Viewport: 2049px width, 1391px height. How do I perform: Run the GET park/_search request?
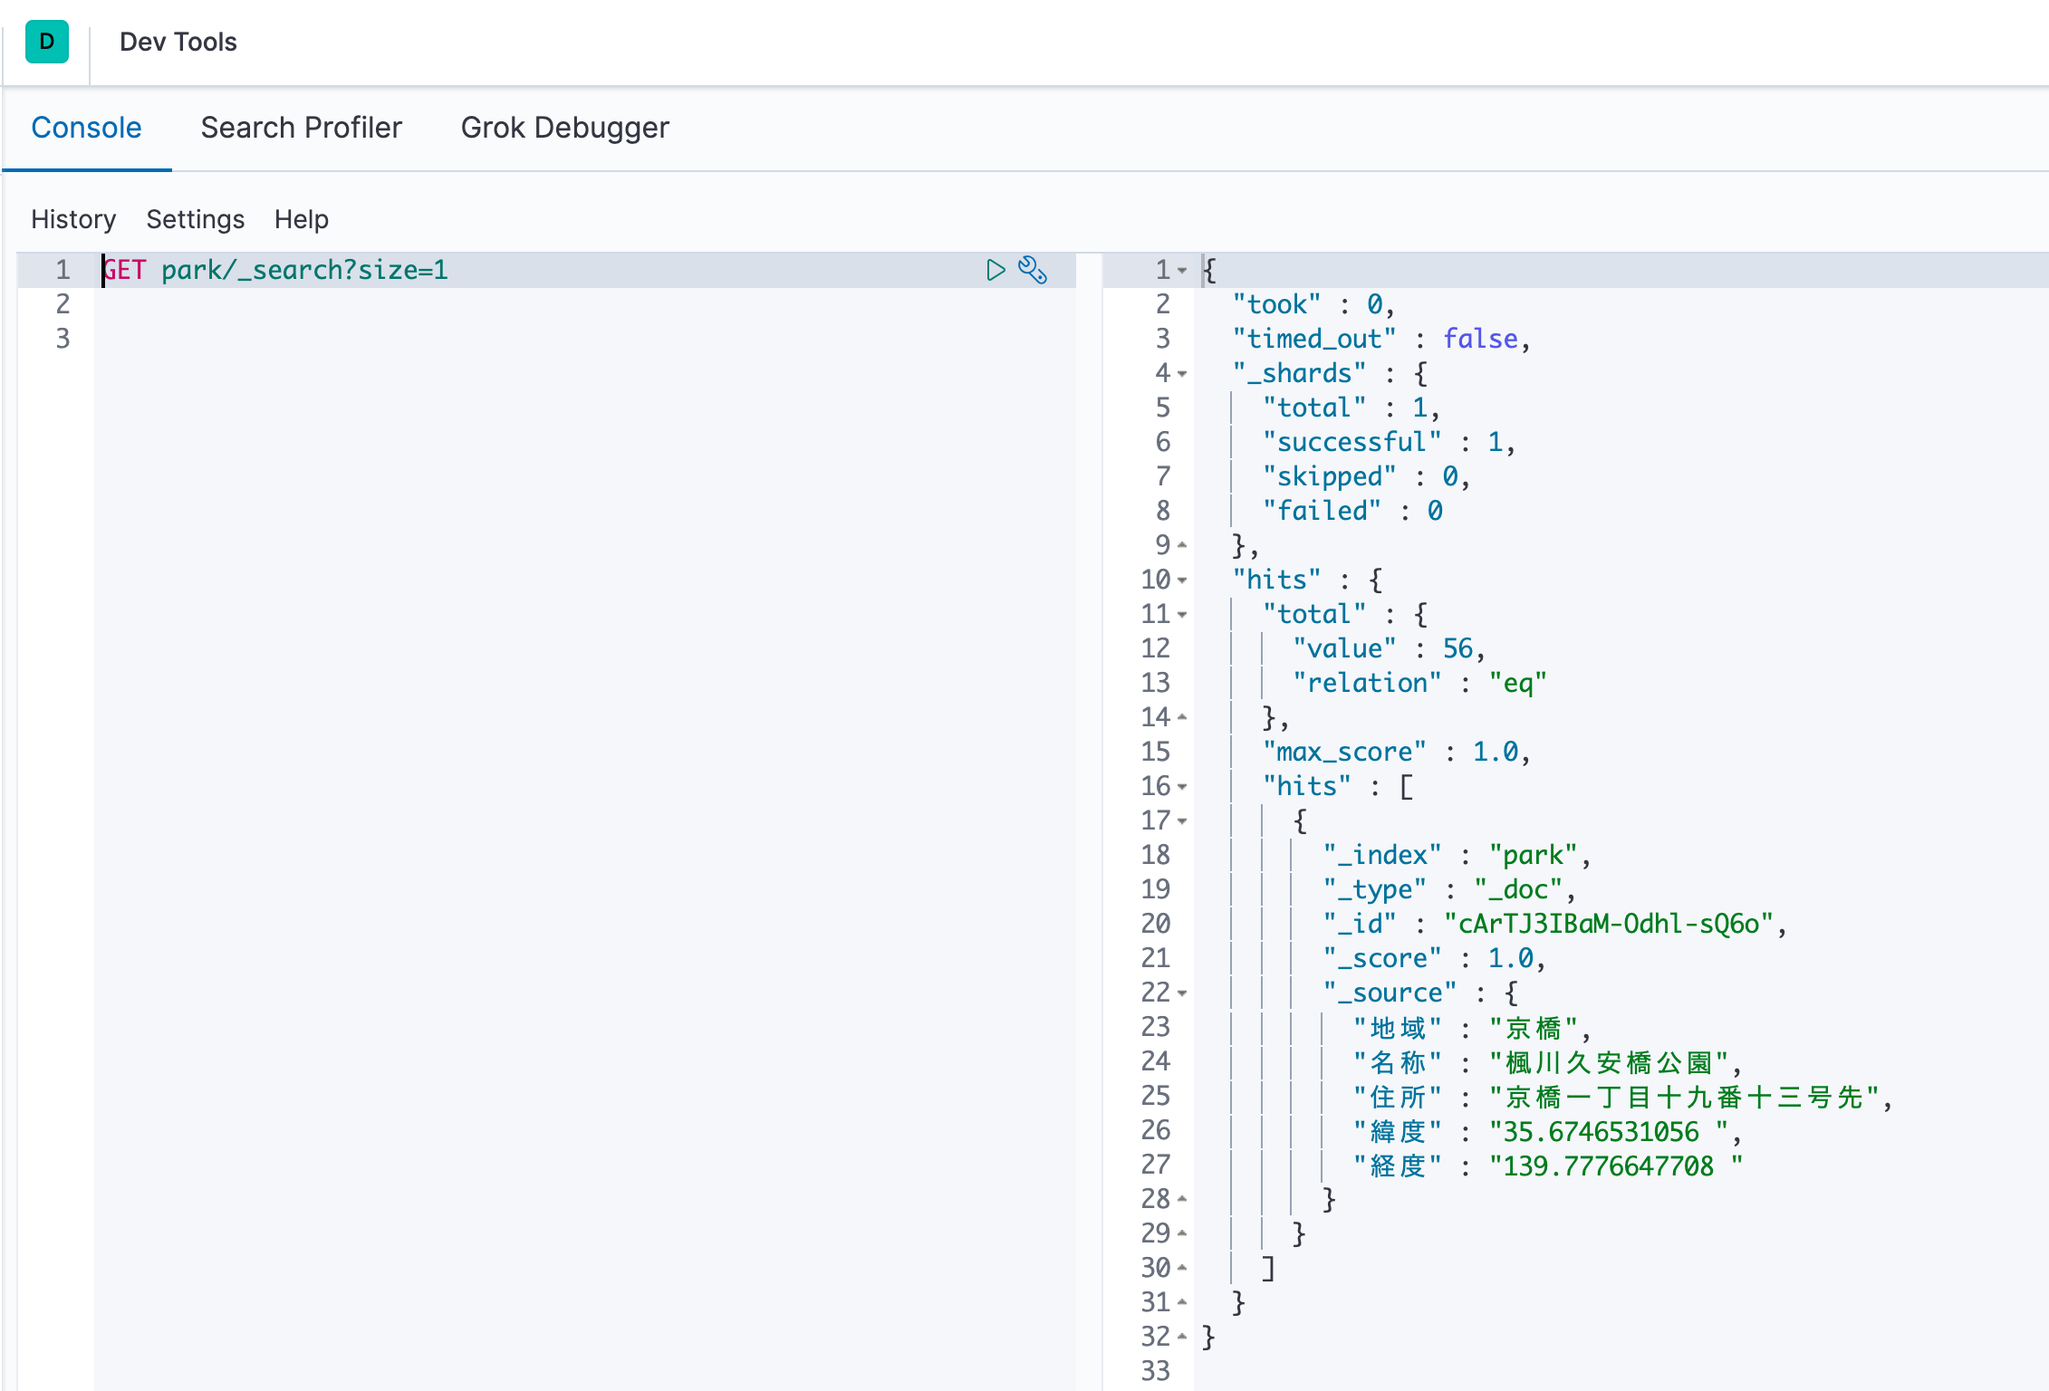click(x=995, y=270)
